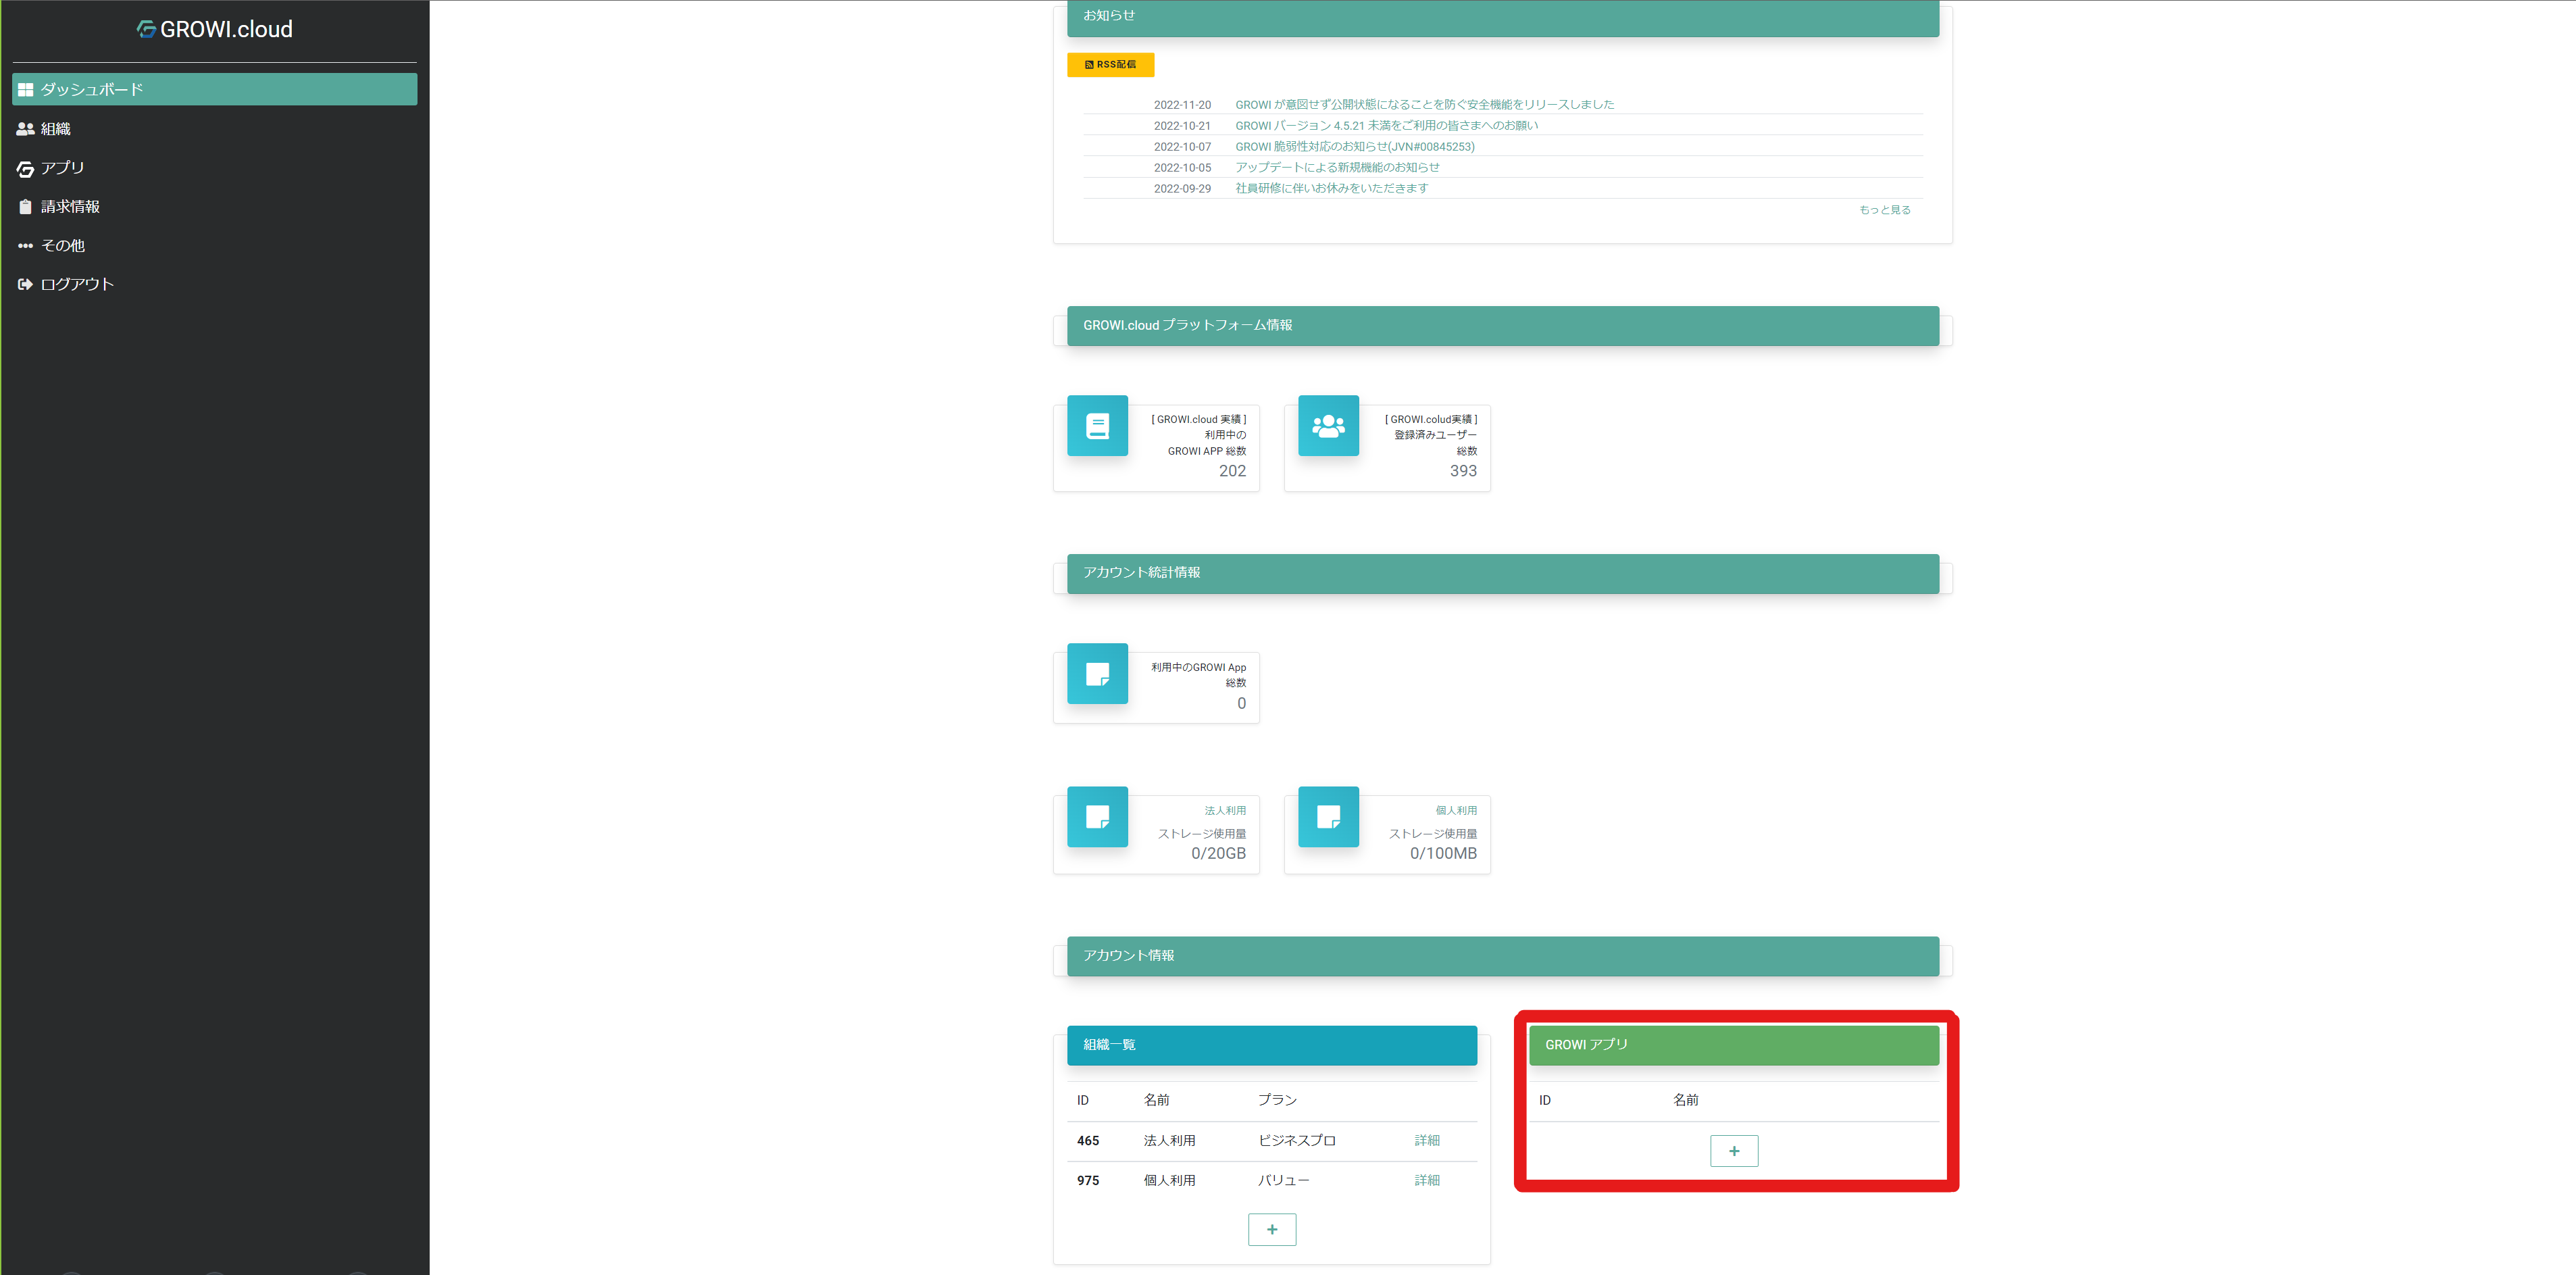Click the プラン column header in 組織一覧
This screenshot has height=1275, width=2576.
[1277, 1100]
